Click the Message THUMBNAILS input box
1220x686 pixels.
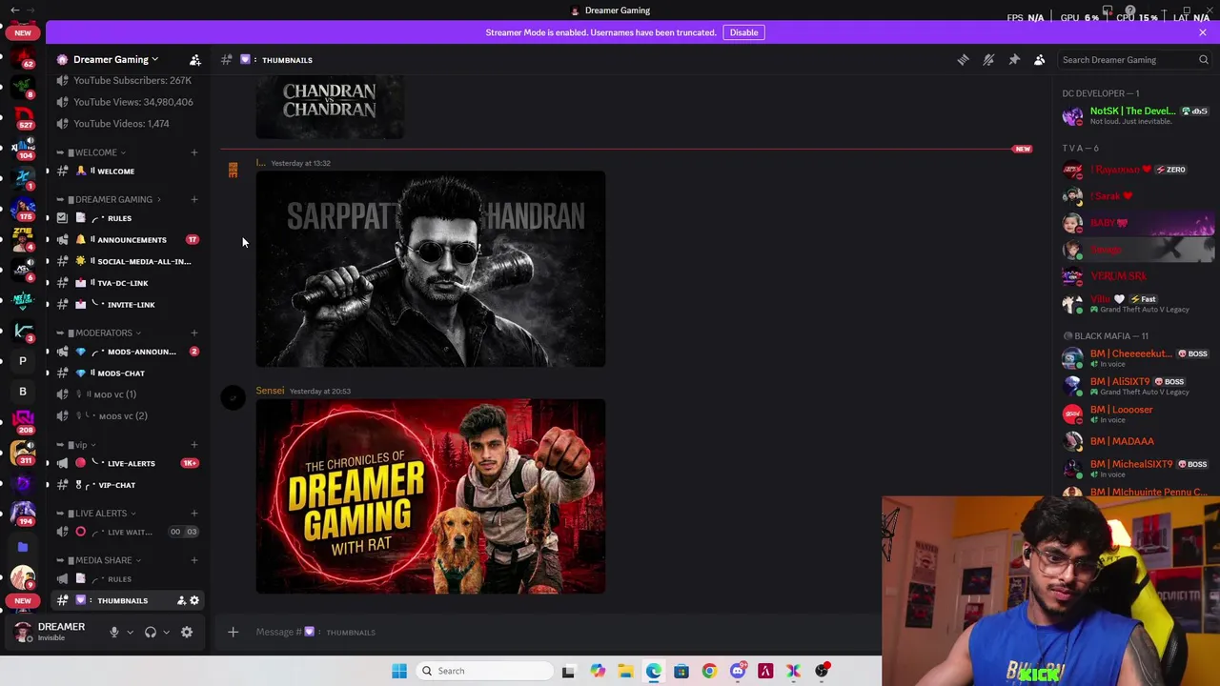point(562,632)
